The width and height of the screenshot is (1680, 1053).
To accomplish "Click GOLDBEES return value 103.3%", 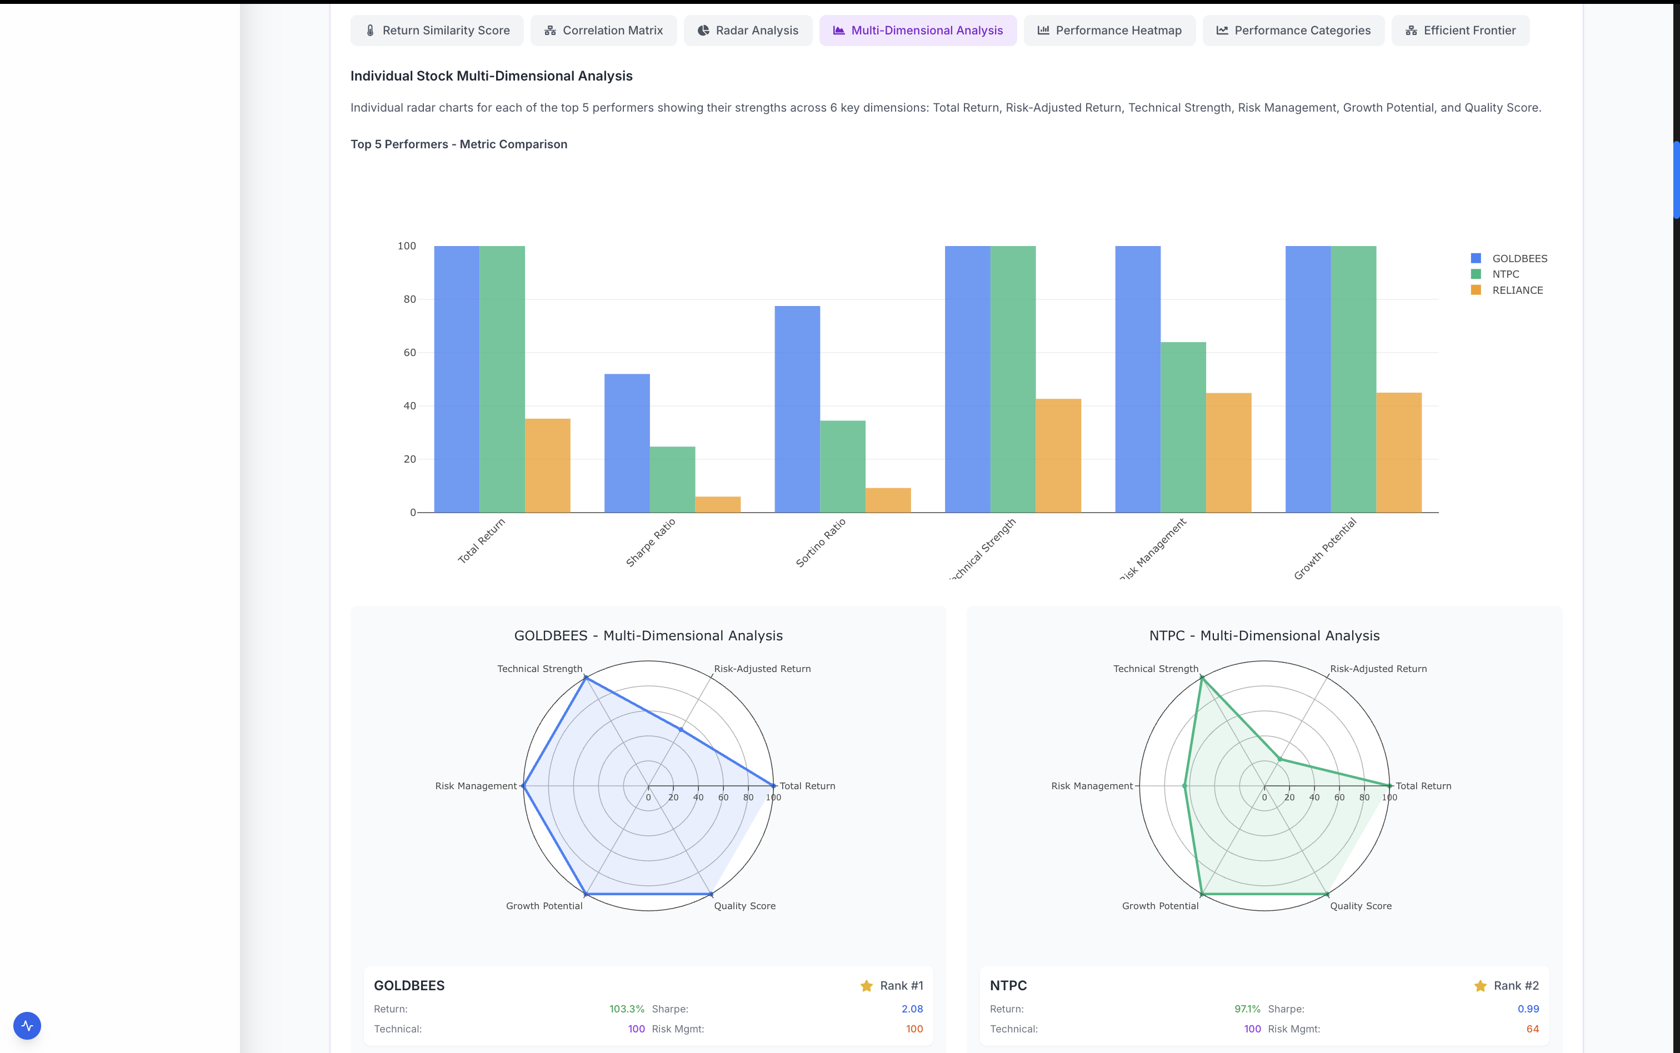I will tap(627, 1009).
